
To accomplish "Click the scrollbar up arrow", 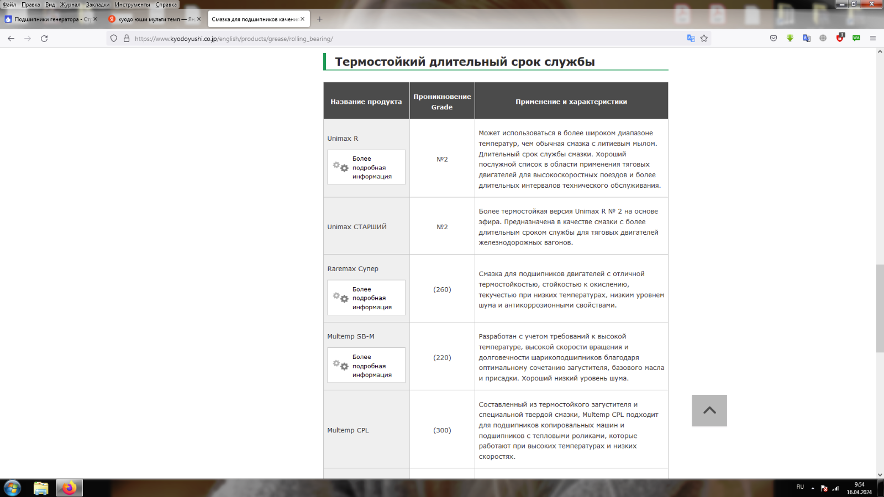I will click(x=880, y=51).
